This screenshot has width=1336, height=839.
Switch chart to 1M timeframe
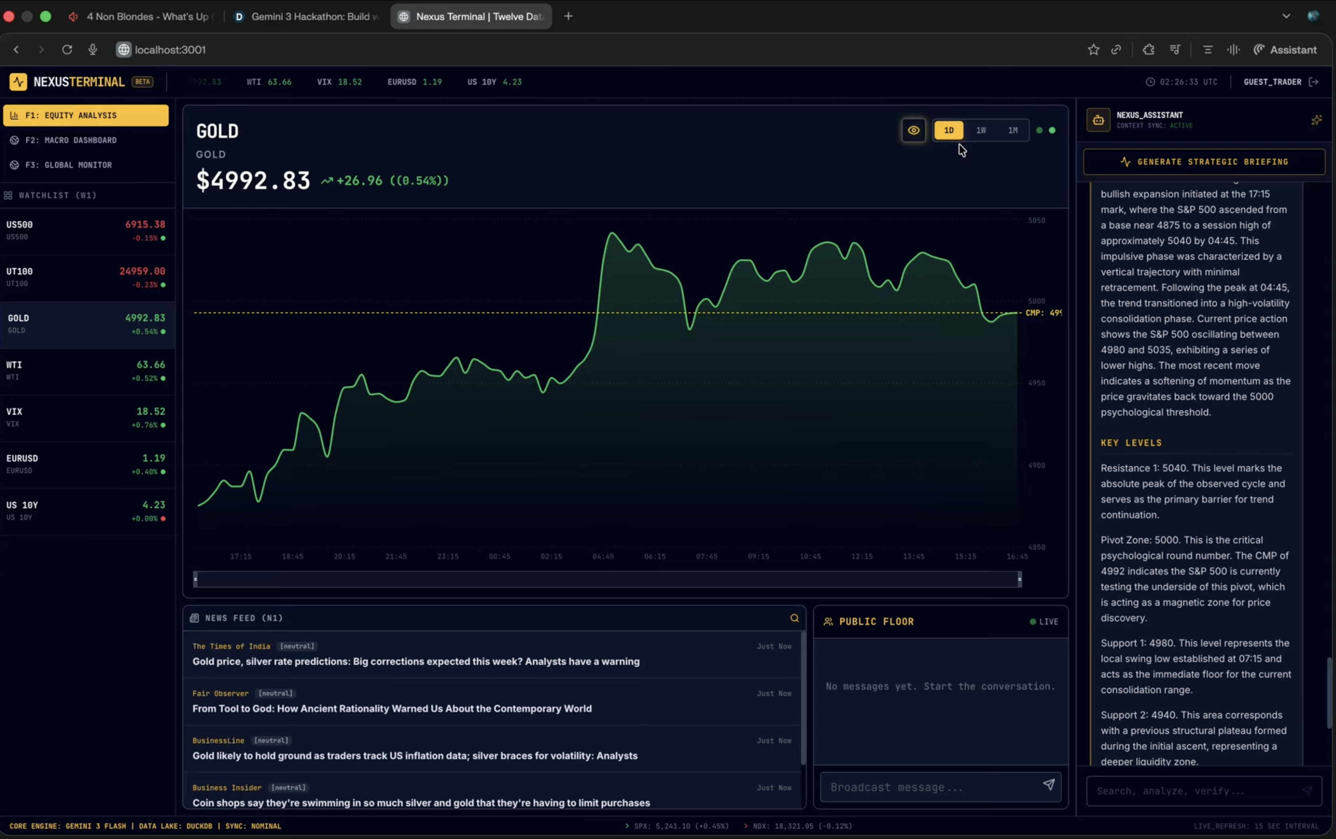point(1013,130)
